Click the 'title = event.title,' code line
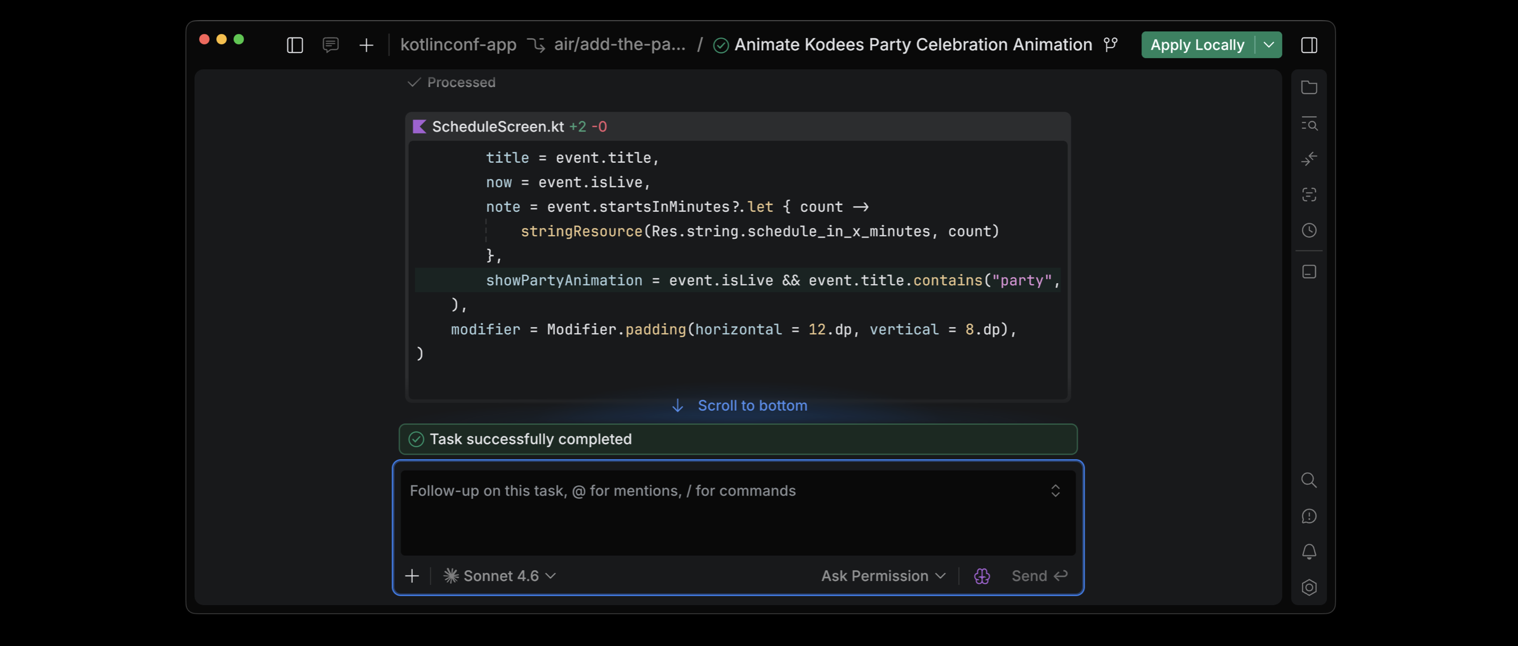 click(572, 158)
